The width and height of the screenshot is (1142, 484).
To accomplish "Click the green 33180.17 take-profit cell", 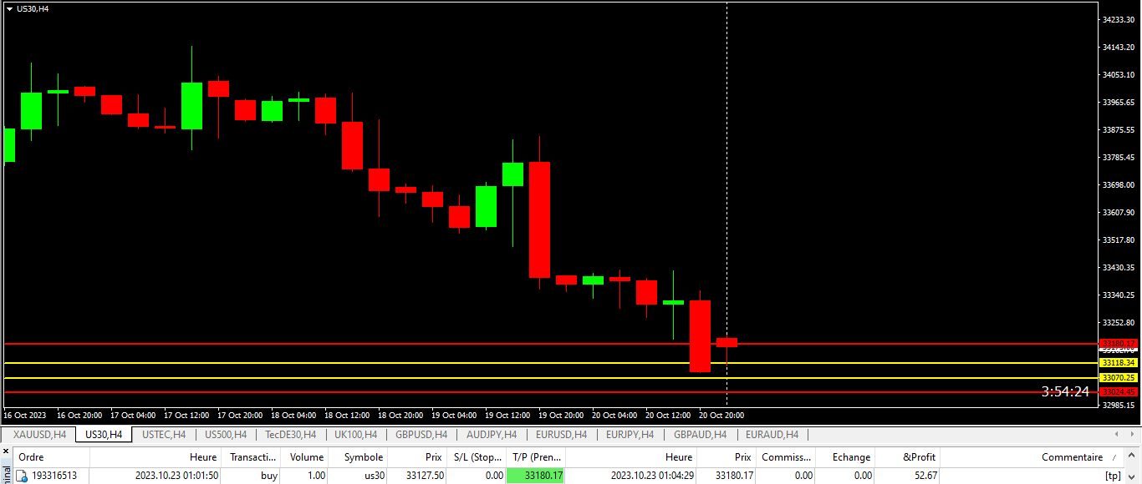I will 536,476.
